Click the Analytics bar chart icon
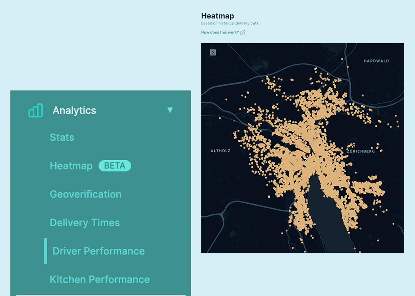Viewport: 415px width, 296px height. pyautogui.click(x=35, y=111)
